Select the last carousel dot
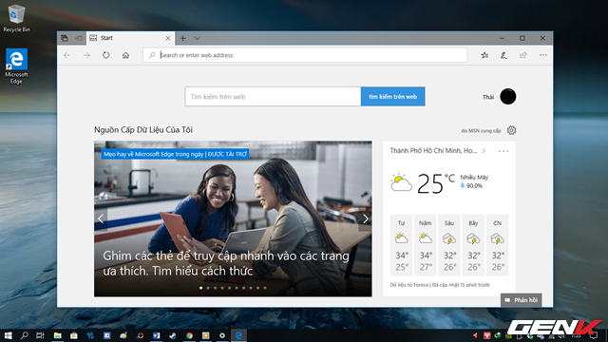Screen dimensions: 608x342 265,288
